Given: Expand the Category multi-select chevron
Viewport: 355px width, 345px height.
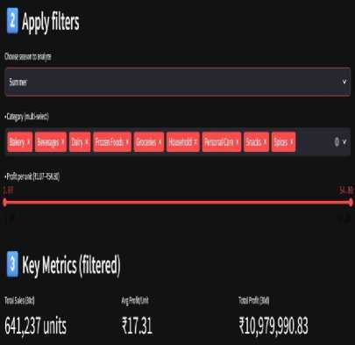Looking at the screenshot, I should pyautogui.click(x=344, y=142).
